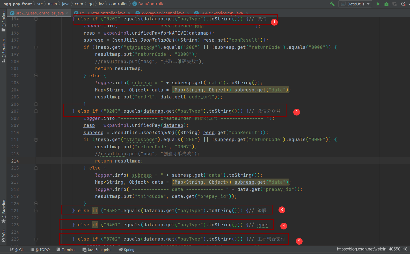Collapse code fold at line 215
This screenshot has height=254, width=410.
tap(36, 168)
